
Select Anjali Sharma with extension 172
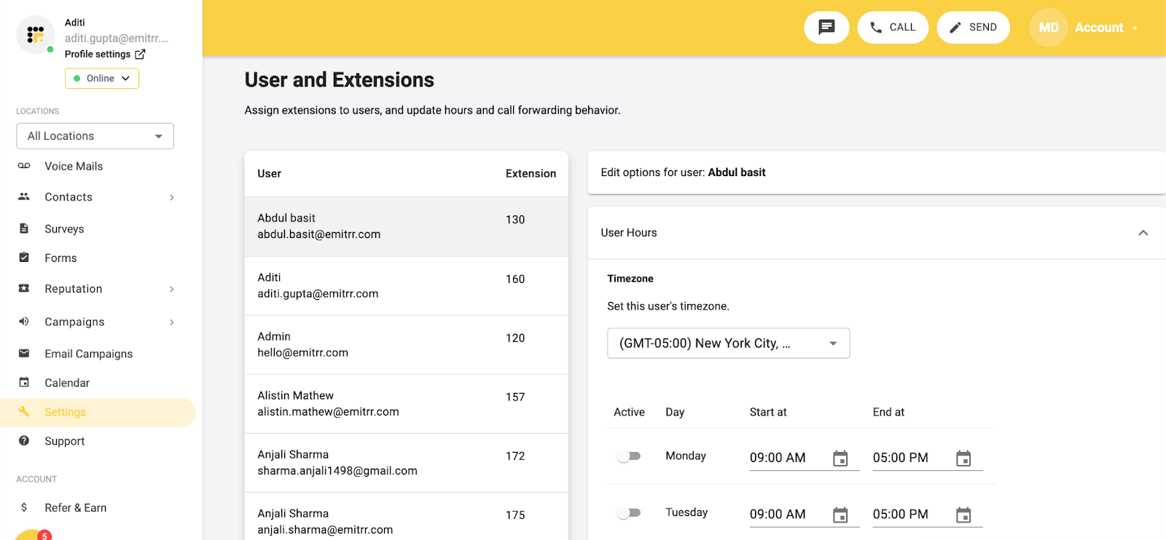click(407, 463)
